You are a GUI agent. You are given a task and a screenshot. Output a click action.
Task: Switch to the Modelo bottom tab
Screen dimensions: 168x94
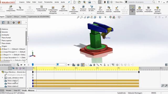click(9, 91)
